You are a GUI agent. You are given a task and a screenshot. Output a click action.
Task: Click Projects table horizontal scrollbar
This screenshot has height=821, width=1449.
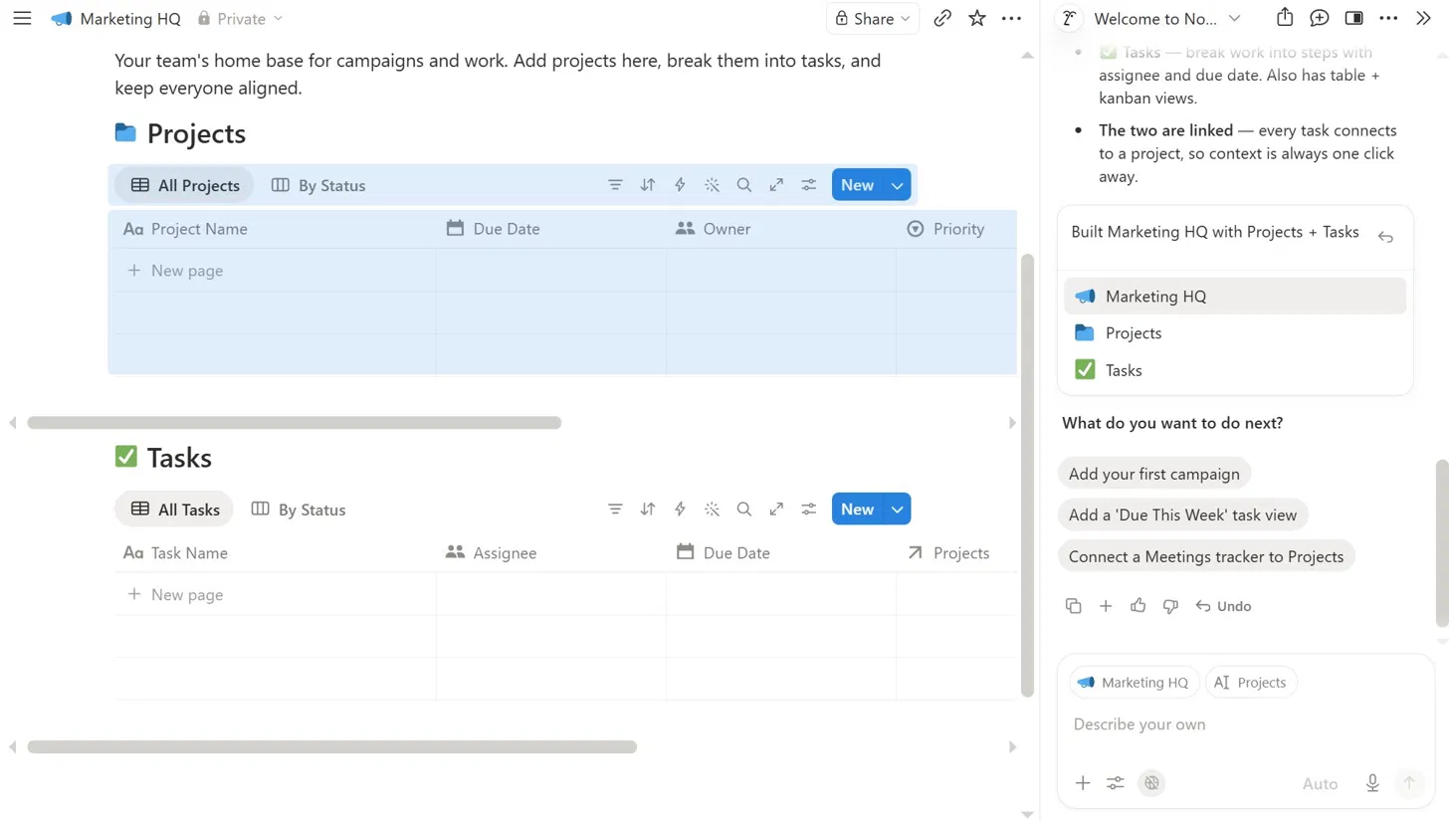tap(295, 423)
